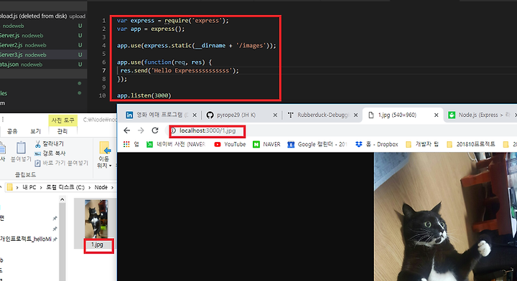Open the 201810프로젝트 bookmark folder
The height and width of the screenshot is (281, 517).
coord(471,144)
